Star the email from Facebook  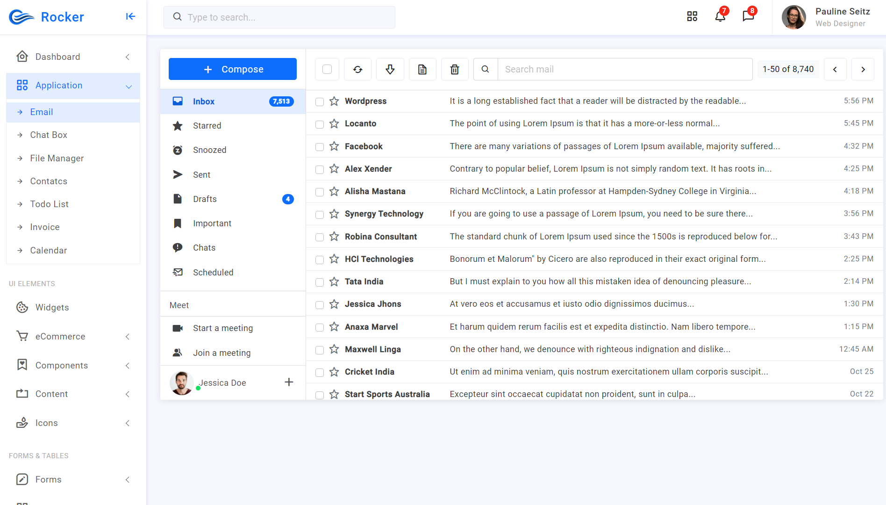click(334, 146)
